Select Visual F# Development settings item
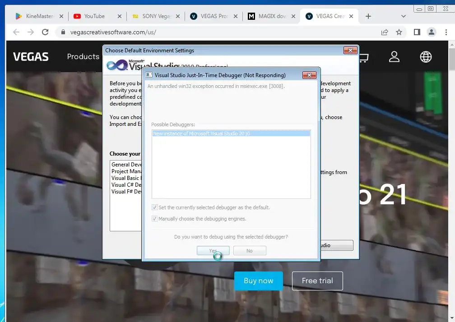455x322 pixels. [x=126, y=192]
